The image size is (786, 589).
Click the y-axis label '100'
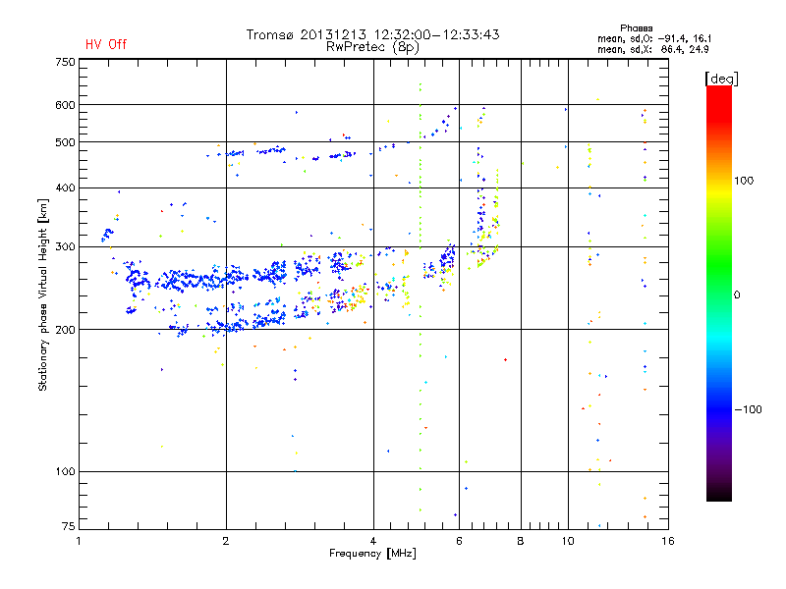tap(65, 471)
